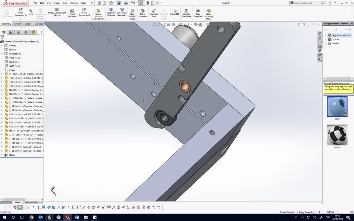Open Chrome from the taskbar

[x=31, y=217]
